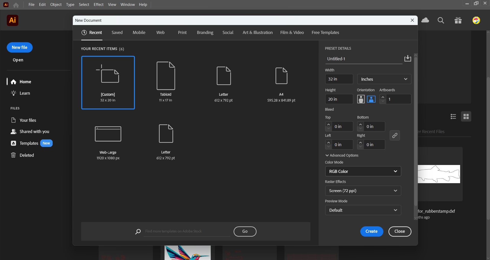Open the rubberstamp.dxf recent file thumbnail
Viewport: 490px width, 260px height.
(439, 174)
